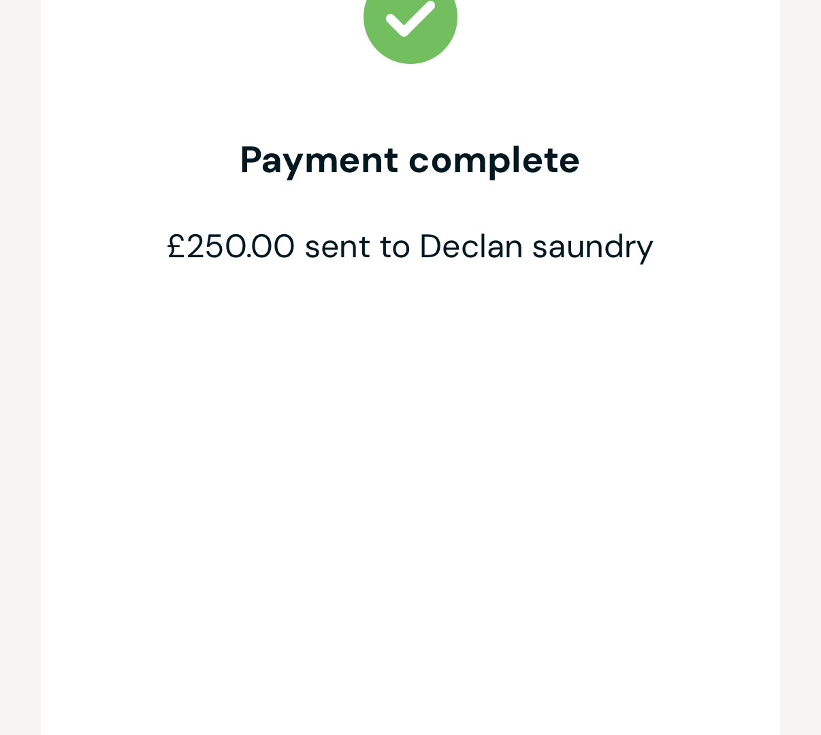Click blank space between heading and amount
This screenshot has width=821, height=735.
pos(410,206)
